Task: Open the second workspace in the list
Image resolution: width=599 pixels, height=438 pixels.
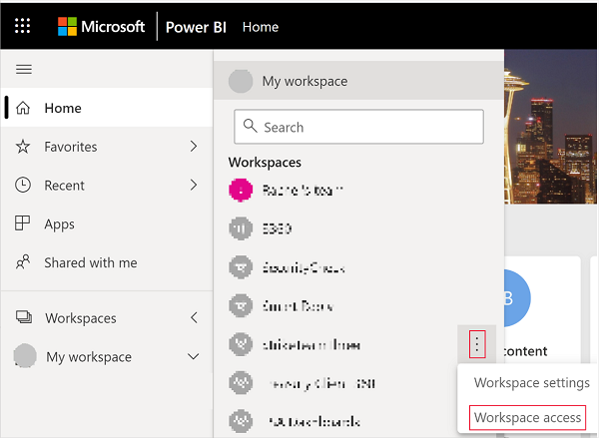Action: pos(358,228)
